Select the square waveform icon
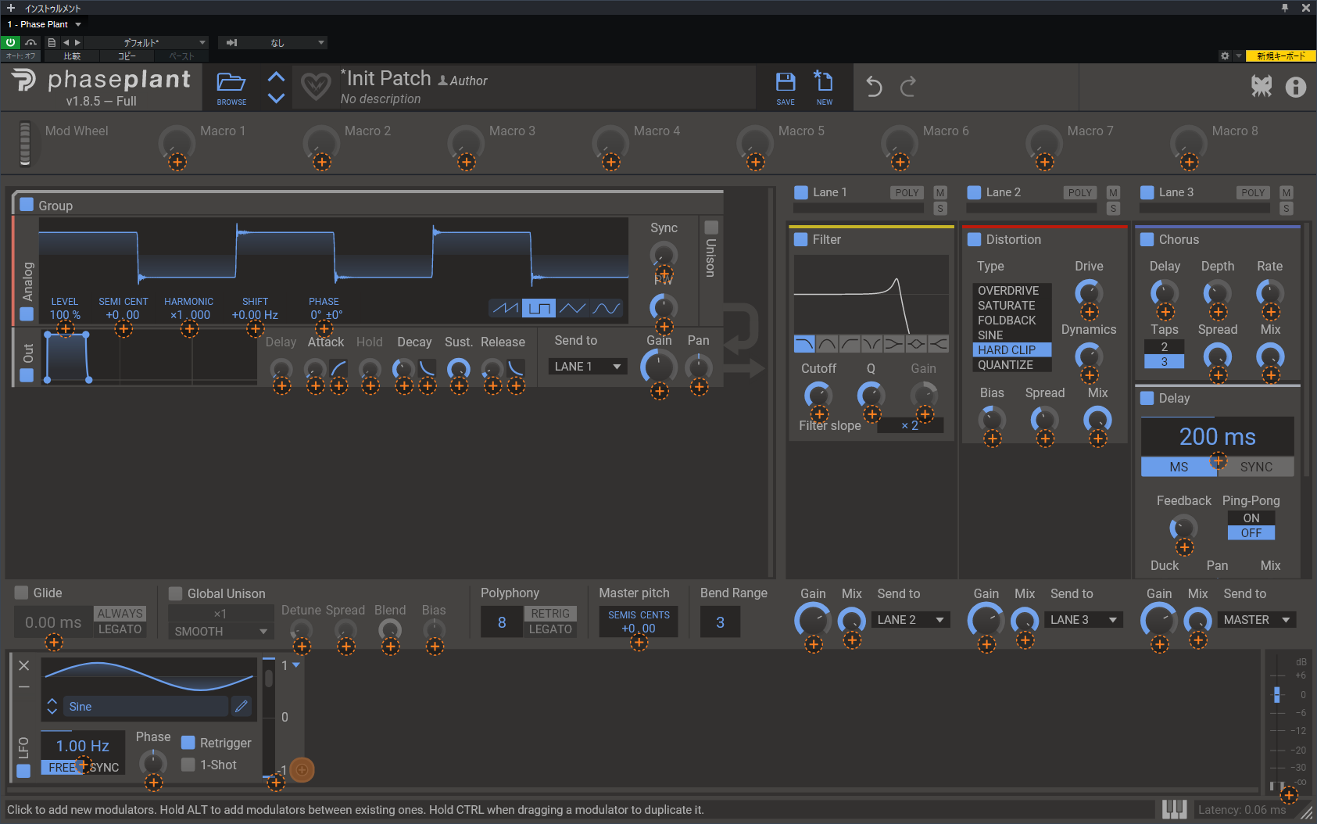This screenshot has height=824, width=1317. click(539, 308)
